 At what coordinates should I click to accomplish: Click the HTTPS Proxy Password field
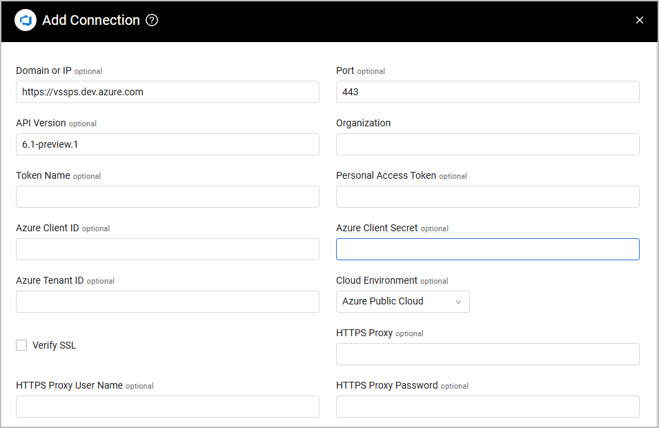pyautogui.click(x=487, y=407)
